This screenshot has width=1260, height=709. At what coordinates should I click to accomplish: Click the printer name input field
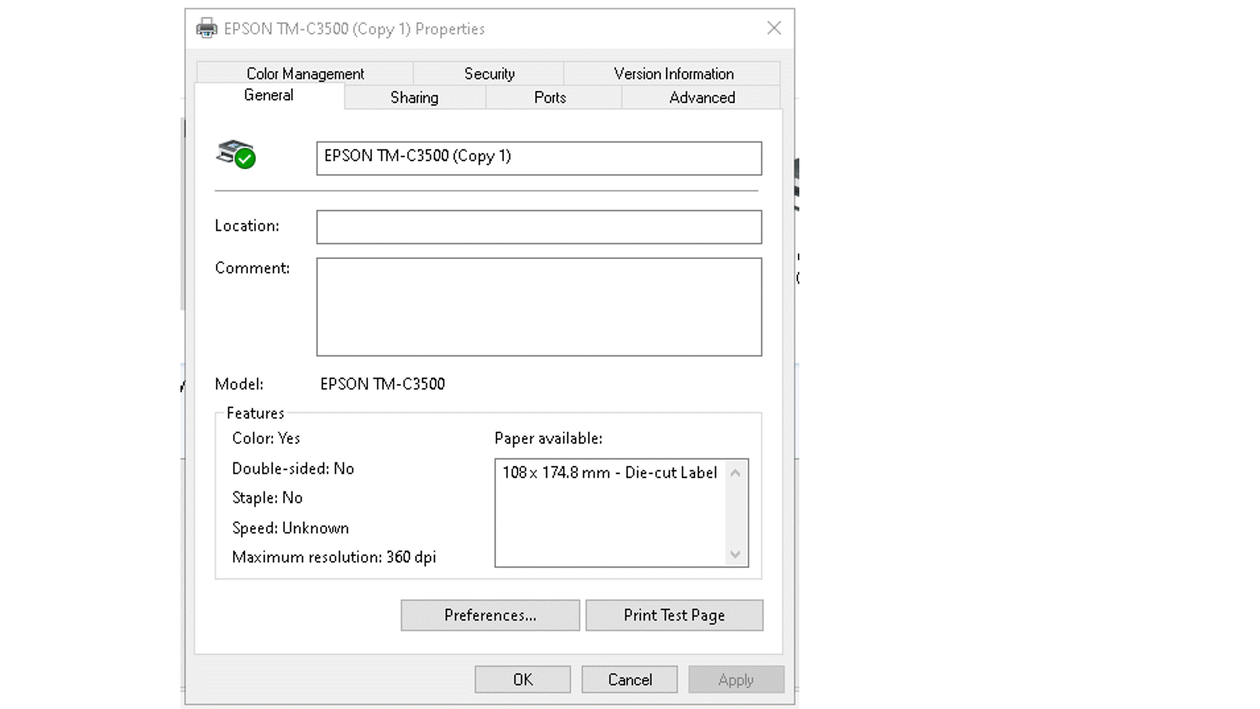(539, 158)
